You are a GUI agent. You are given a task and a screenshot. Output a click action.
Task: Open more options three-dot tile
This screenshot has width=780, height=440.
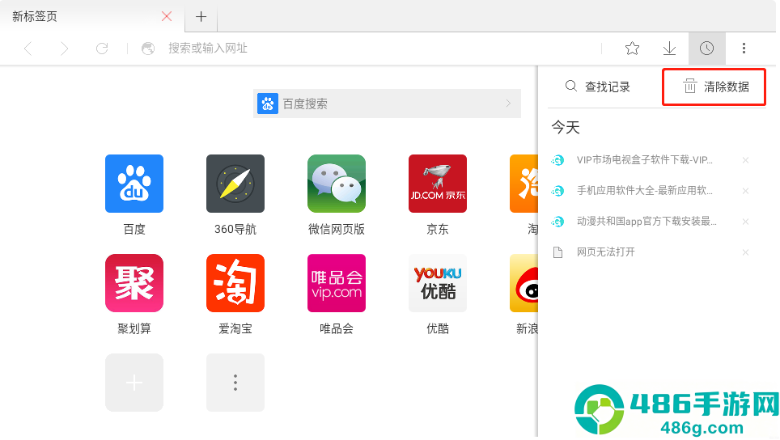click(235, 383)
